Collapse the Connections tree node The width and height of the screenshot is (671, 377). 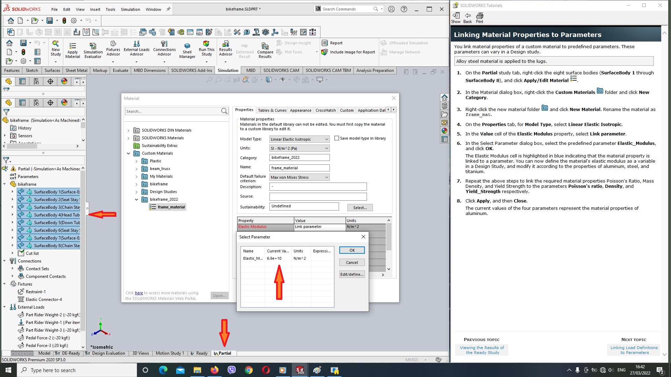(5, 261)
